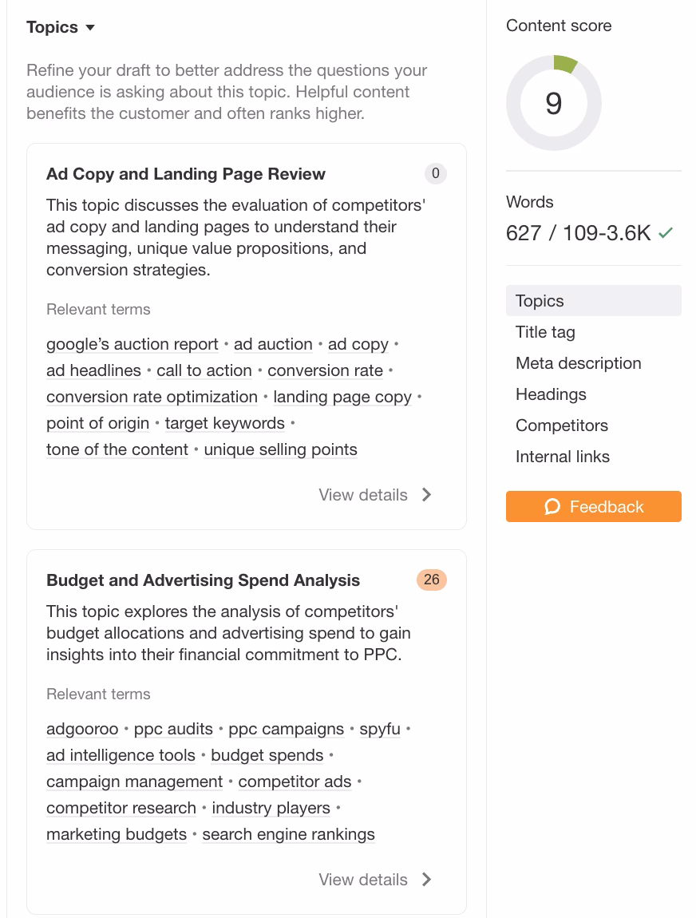
Task: Switch to the Headings section
Action: [x=551, y=394]
